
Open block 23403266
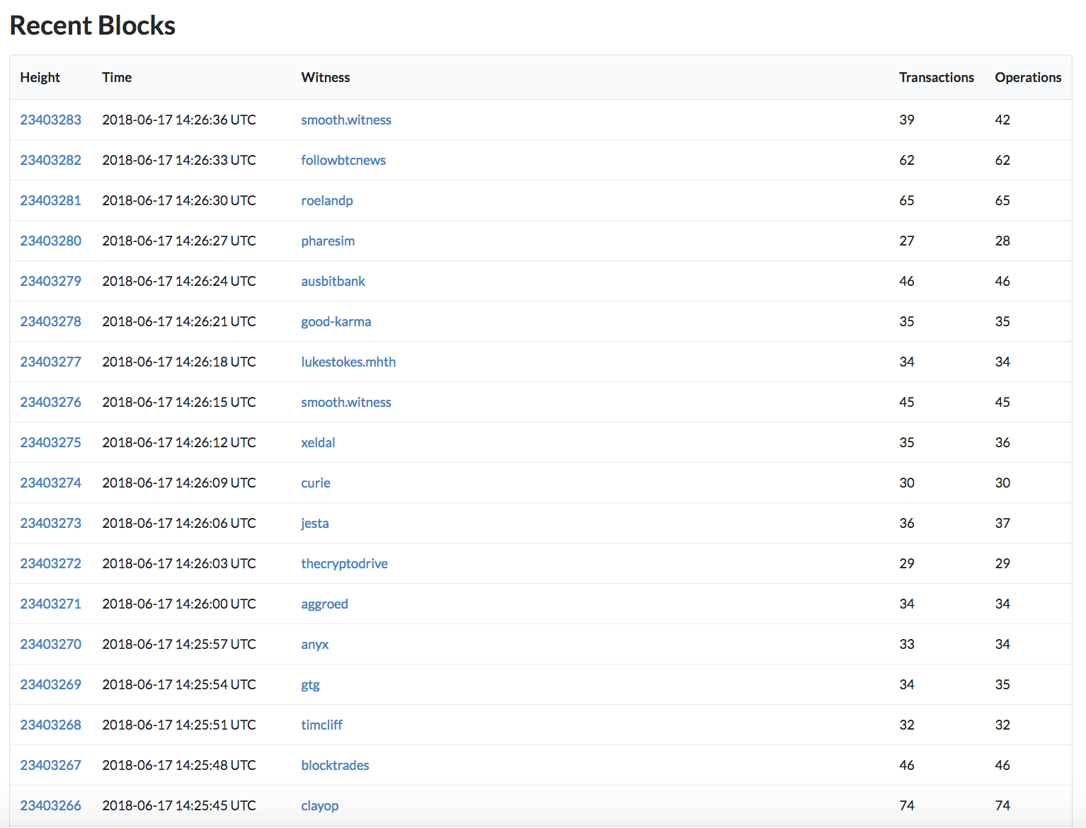(x=51, y=805)
